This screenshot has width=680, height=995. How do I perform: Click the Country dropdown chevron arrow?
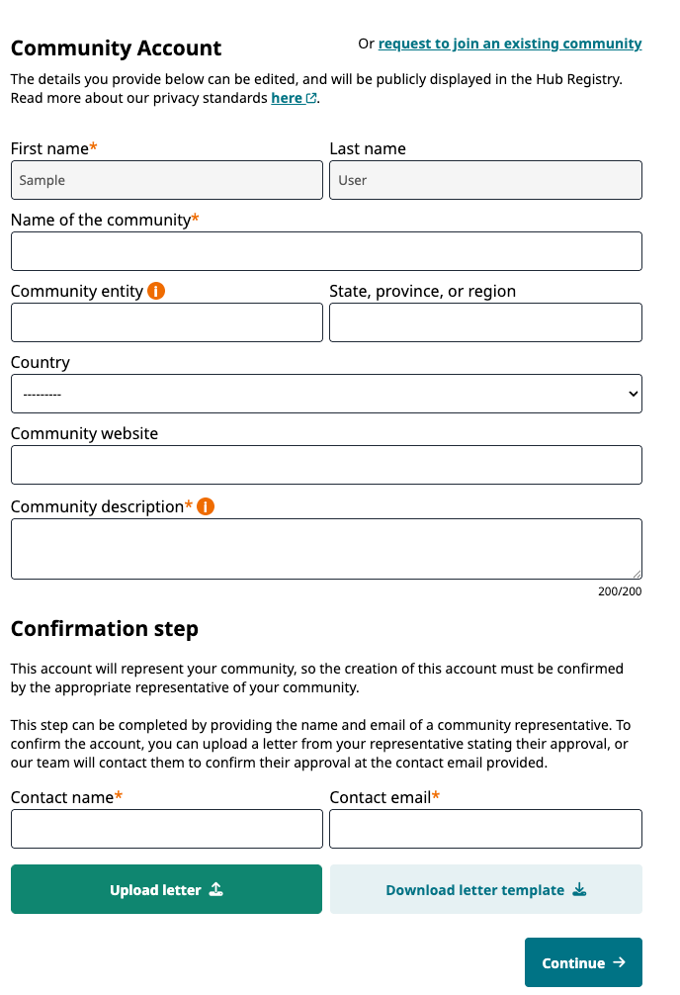point(633,394)
